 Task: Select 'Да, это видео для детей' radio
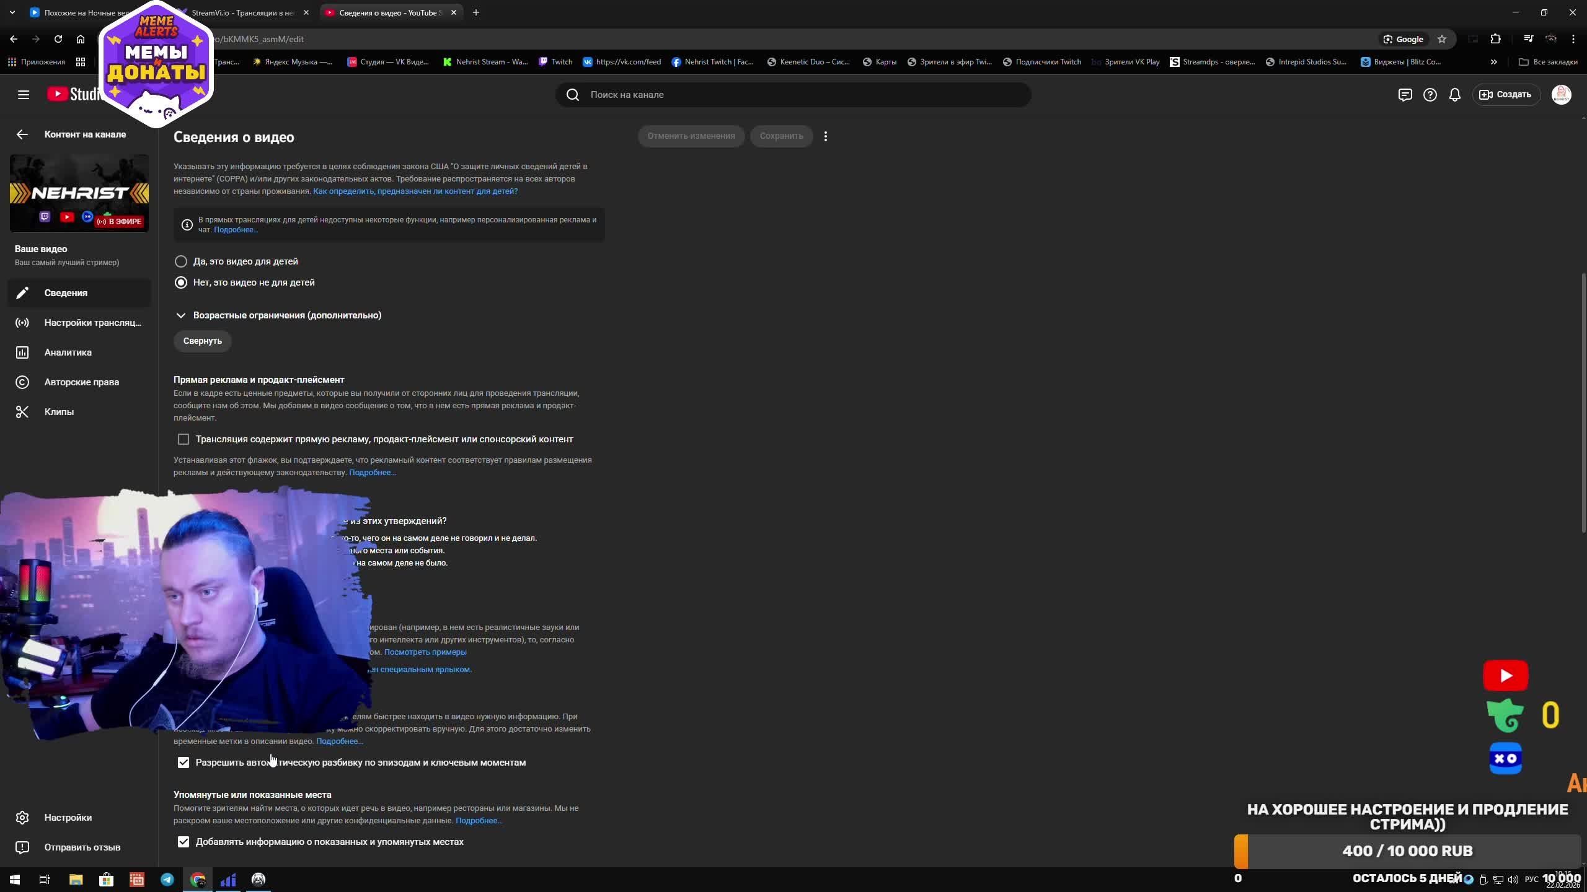[181, 261]
